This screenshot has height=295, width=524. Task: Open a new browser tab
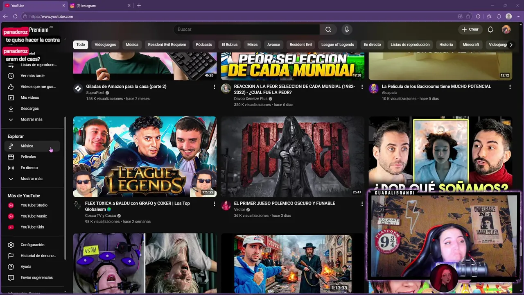(139, 6)
